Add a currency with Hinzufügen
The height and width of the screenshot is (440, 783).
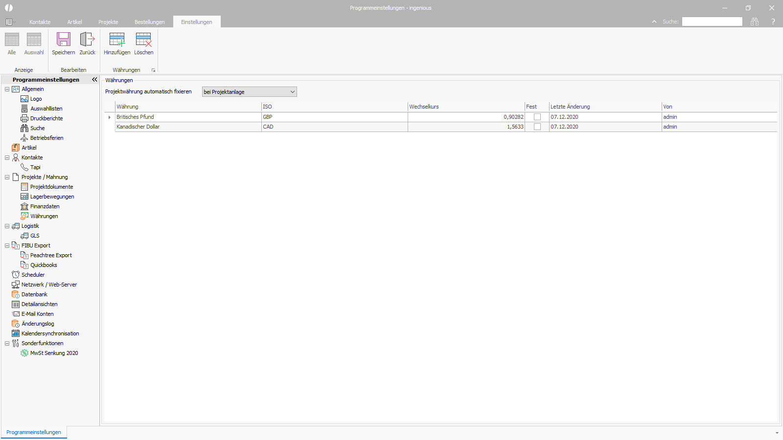(x=117, y=40)
